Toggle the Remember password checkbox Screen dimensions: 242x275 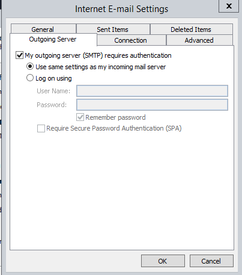pyautogui.click(x=80, y=117)
